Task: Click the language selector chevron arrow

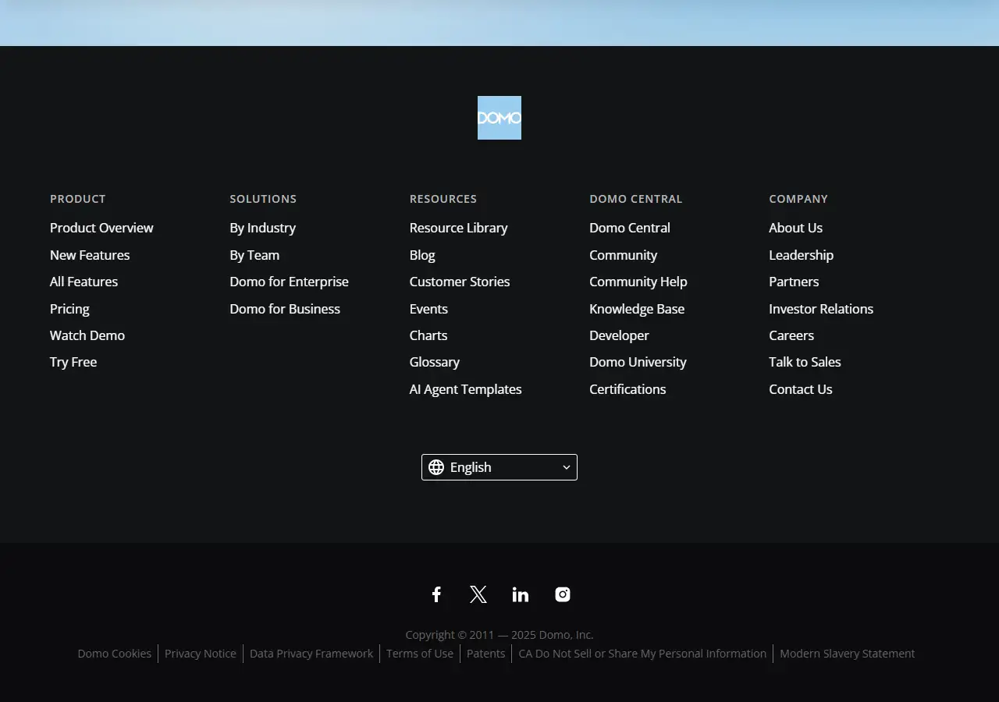Action: [567, 467]
